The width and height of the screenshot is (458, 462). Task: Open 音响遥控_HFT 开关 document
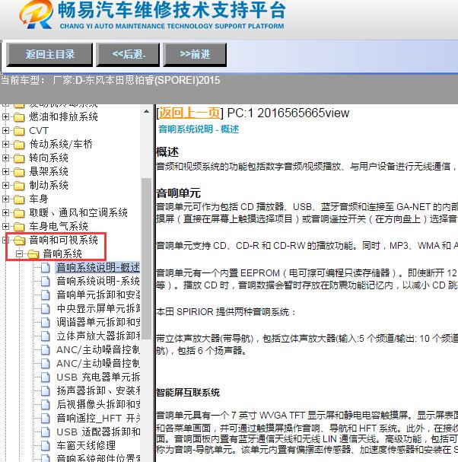(98, 418)
